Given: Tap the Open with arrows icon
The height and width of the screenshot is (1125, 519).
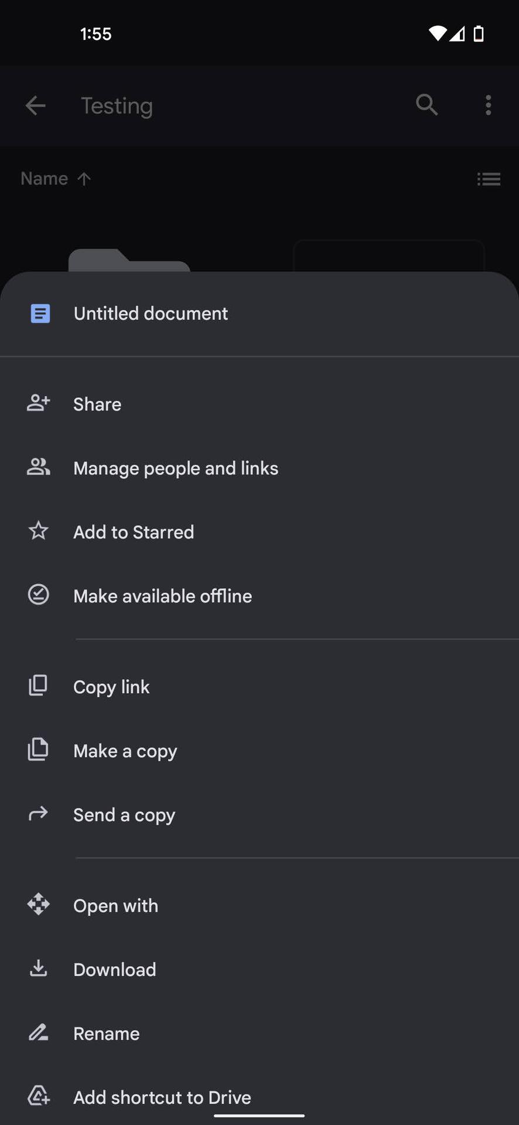Looking at the screenshot, I should pos(39,904).
